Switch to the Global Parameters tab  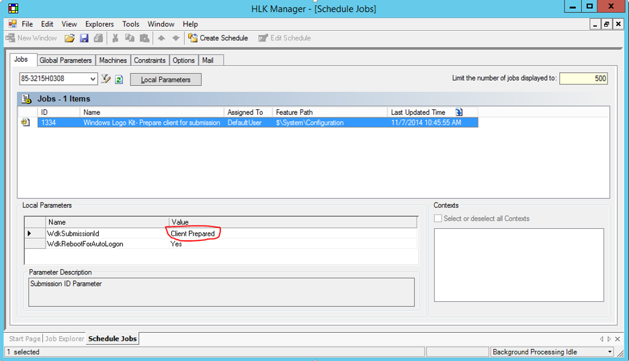pos(65,60)
